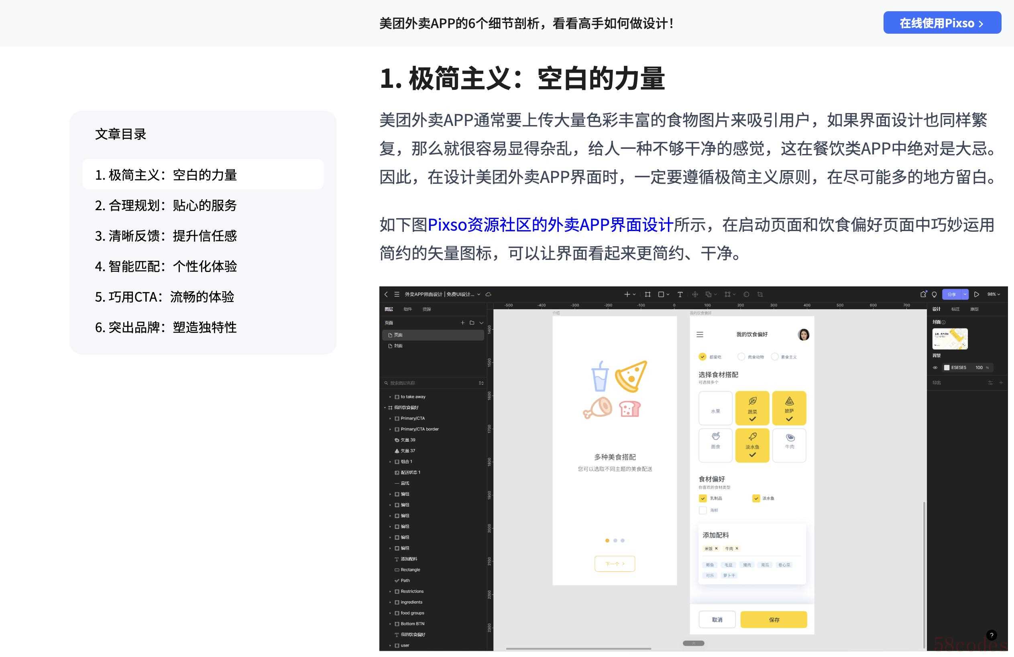
Task: Click the canvas horizontal scrollbar
Action: (578, 649)
